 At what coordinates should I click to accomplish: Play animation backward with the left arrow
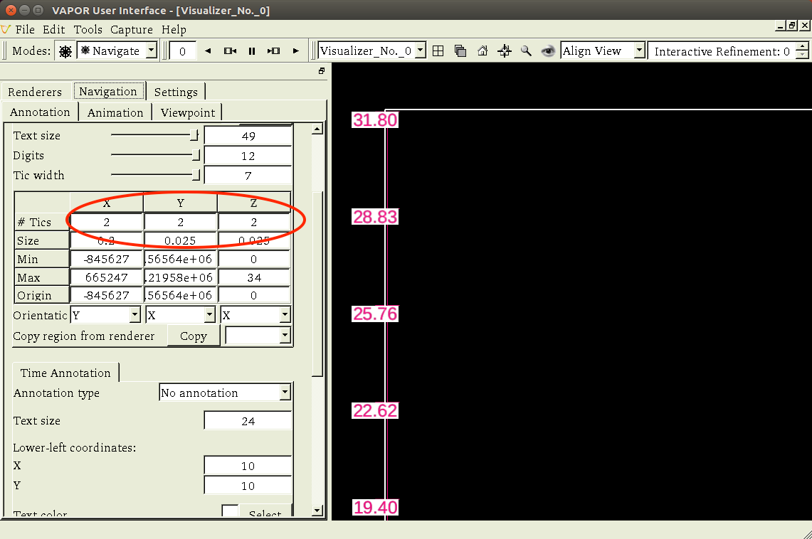pyautogui.click(x=208, y=50)
